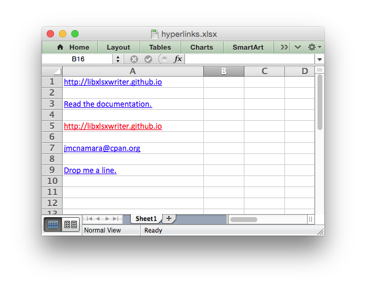Click the cancel entry X icon
The image size is (366, 292).
pos(134,60)
